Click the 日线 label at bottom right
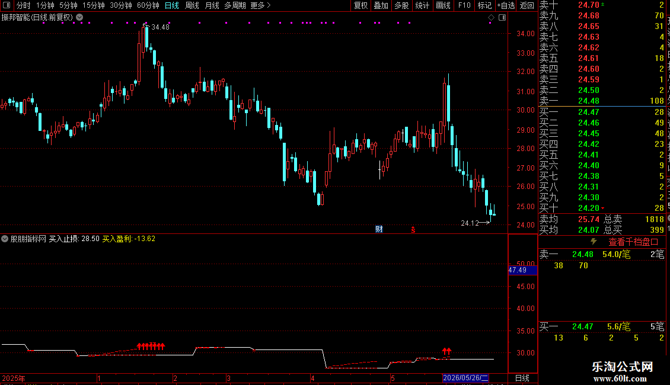The height and width of the screenshot is (385, 670). (x=522, y=378)
